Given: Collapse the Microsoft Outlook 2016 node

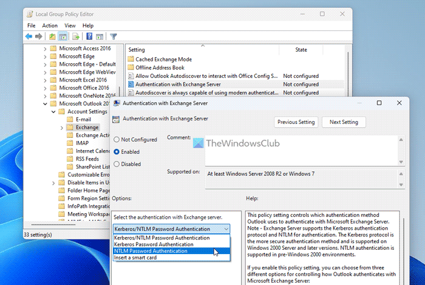Looking at the screenshot, I should [45, 104].
